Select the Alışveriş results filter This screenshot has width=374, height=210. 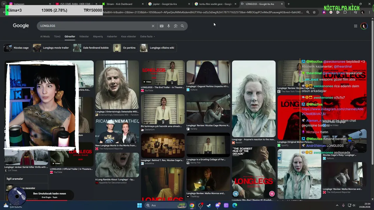tap(98, 36)
